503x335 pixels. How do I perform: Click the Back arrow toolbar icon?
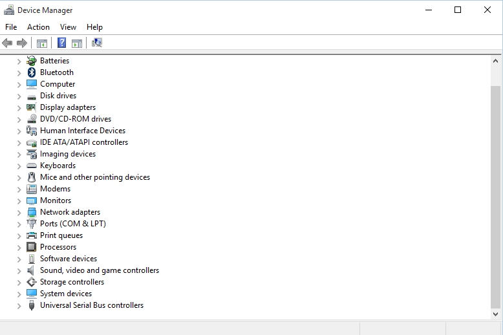(x=7, y=43)
